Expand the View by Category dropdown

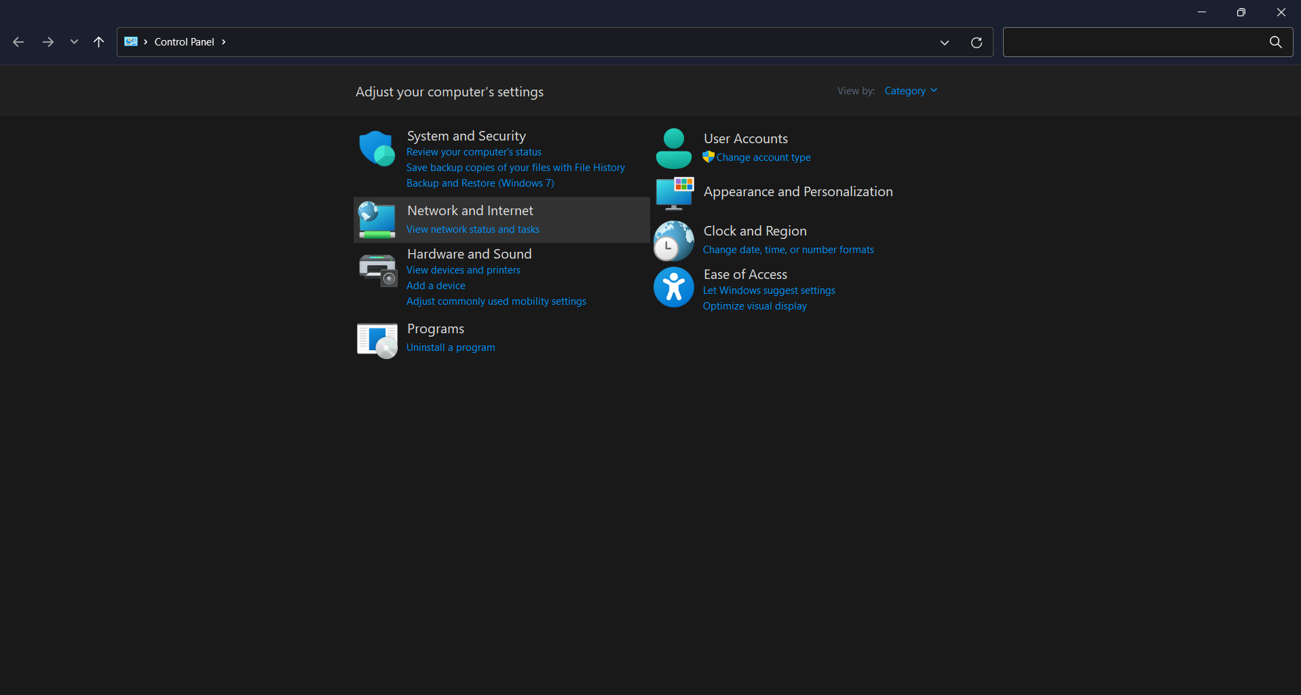[911, 91]
